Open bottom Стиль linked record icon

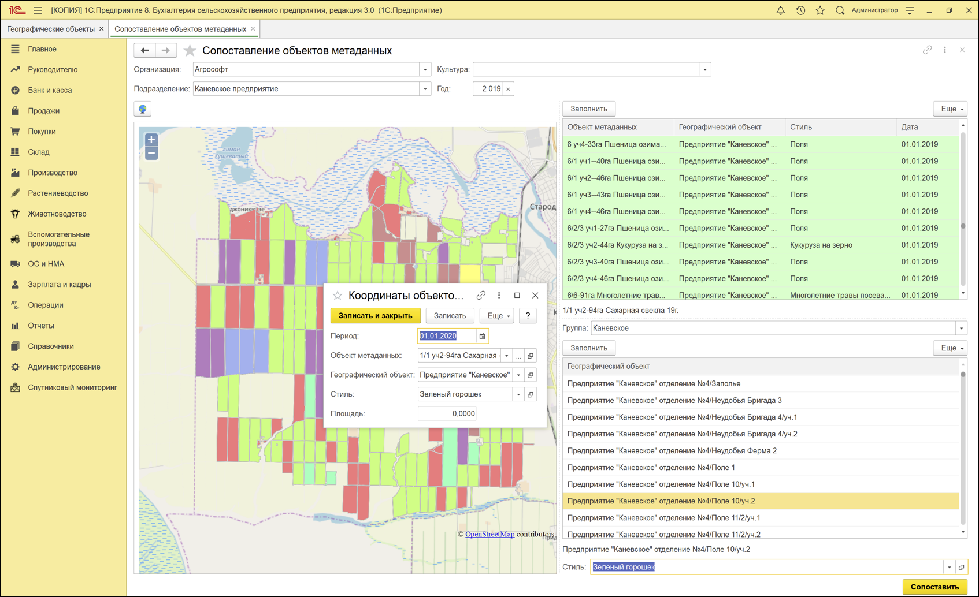click(962, 567)
